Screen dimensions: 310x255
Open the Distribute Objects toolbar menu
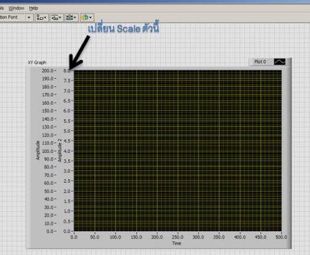56,17
